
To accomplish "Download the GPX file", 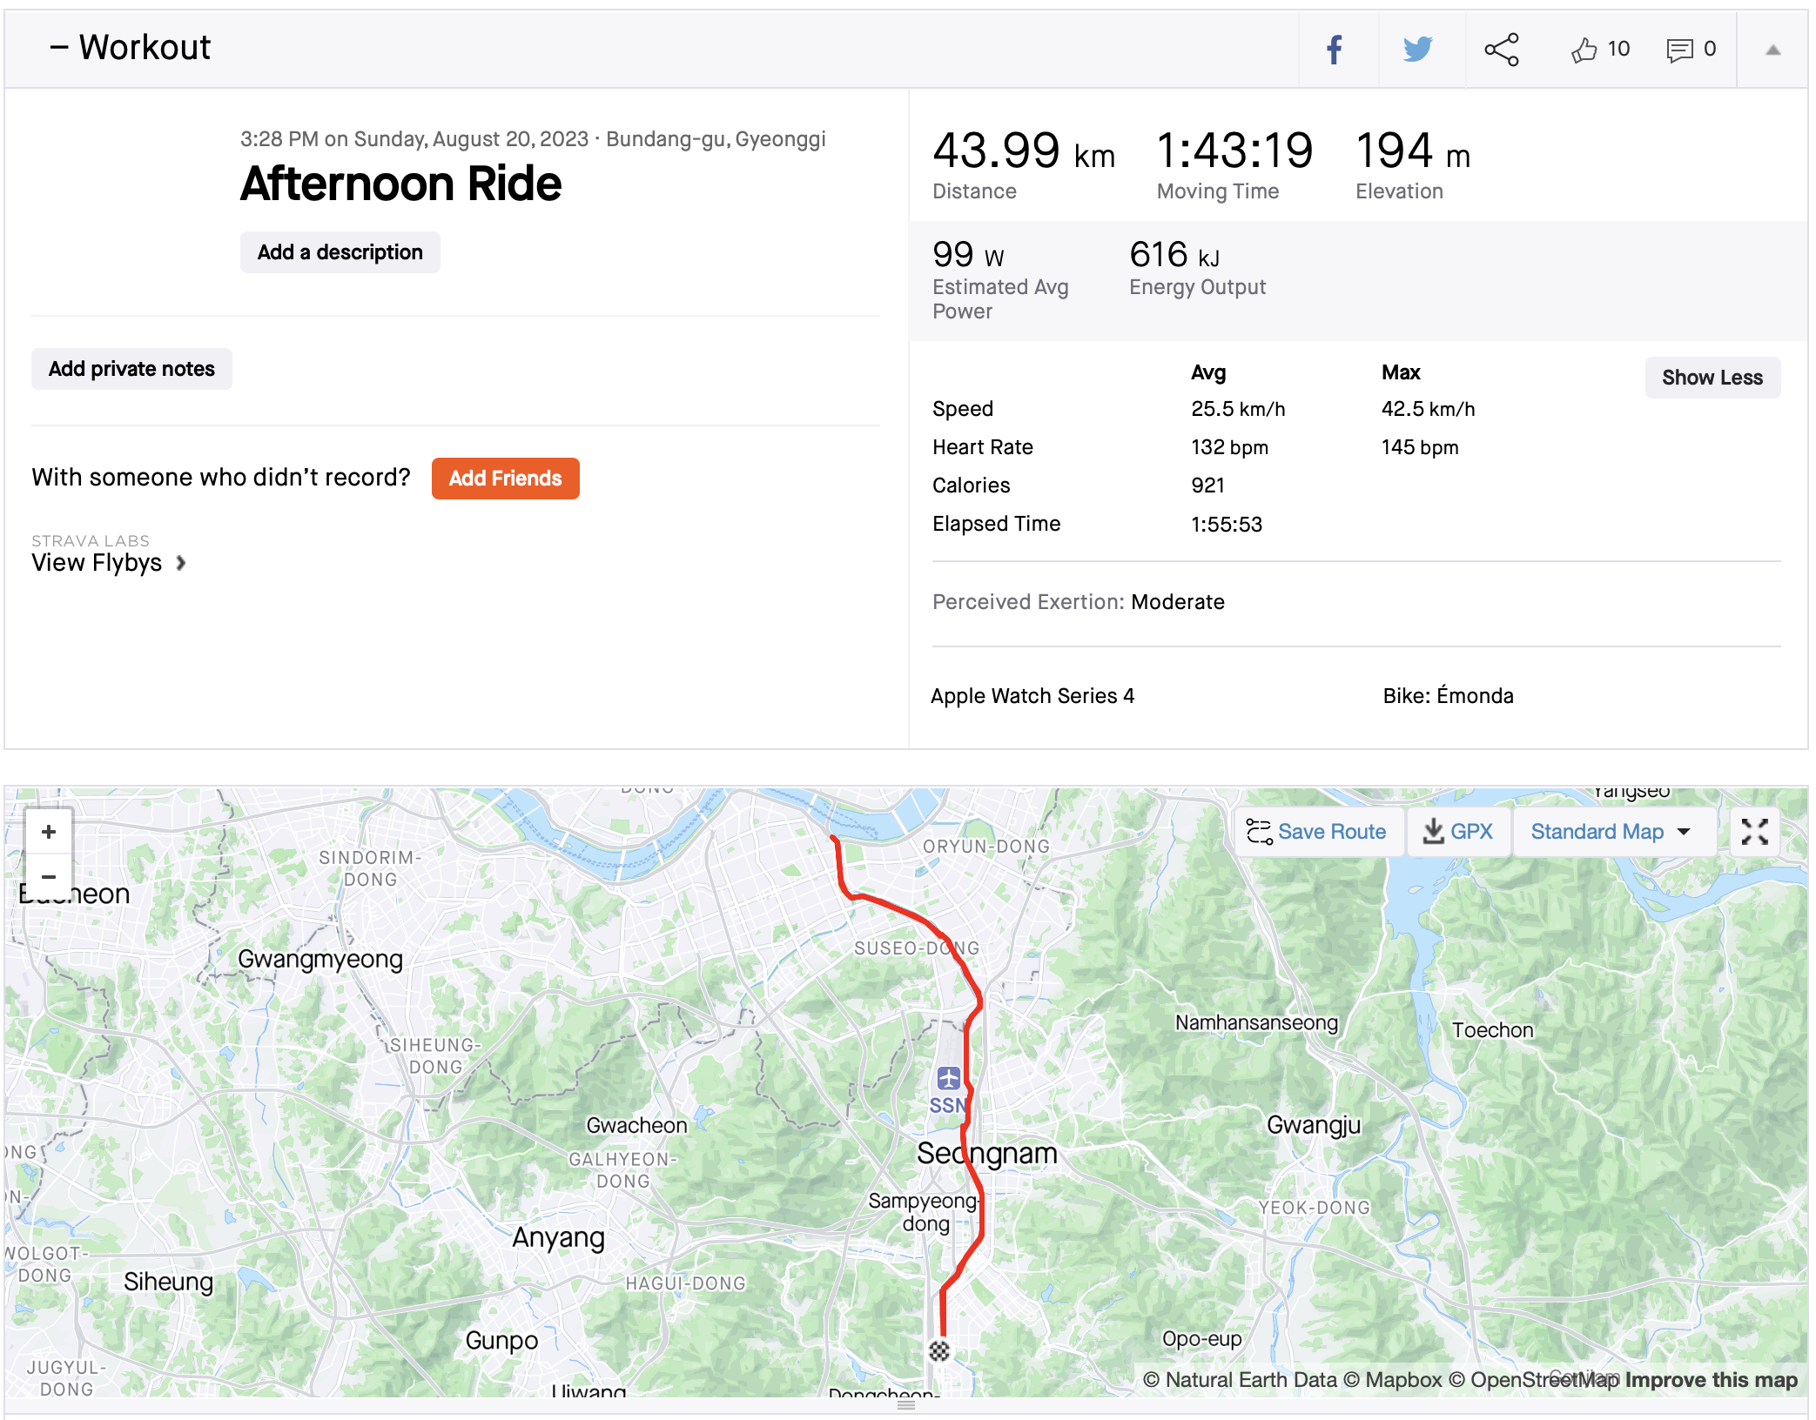I will coord(1458,832).
